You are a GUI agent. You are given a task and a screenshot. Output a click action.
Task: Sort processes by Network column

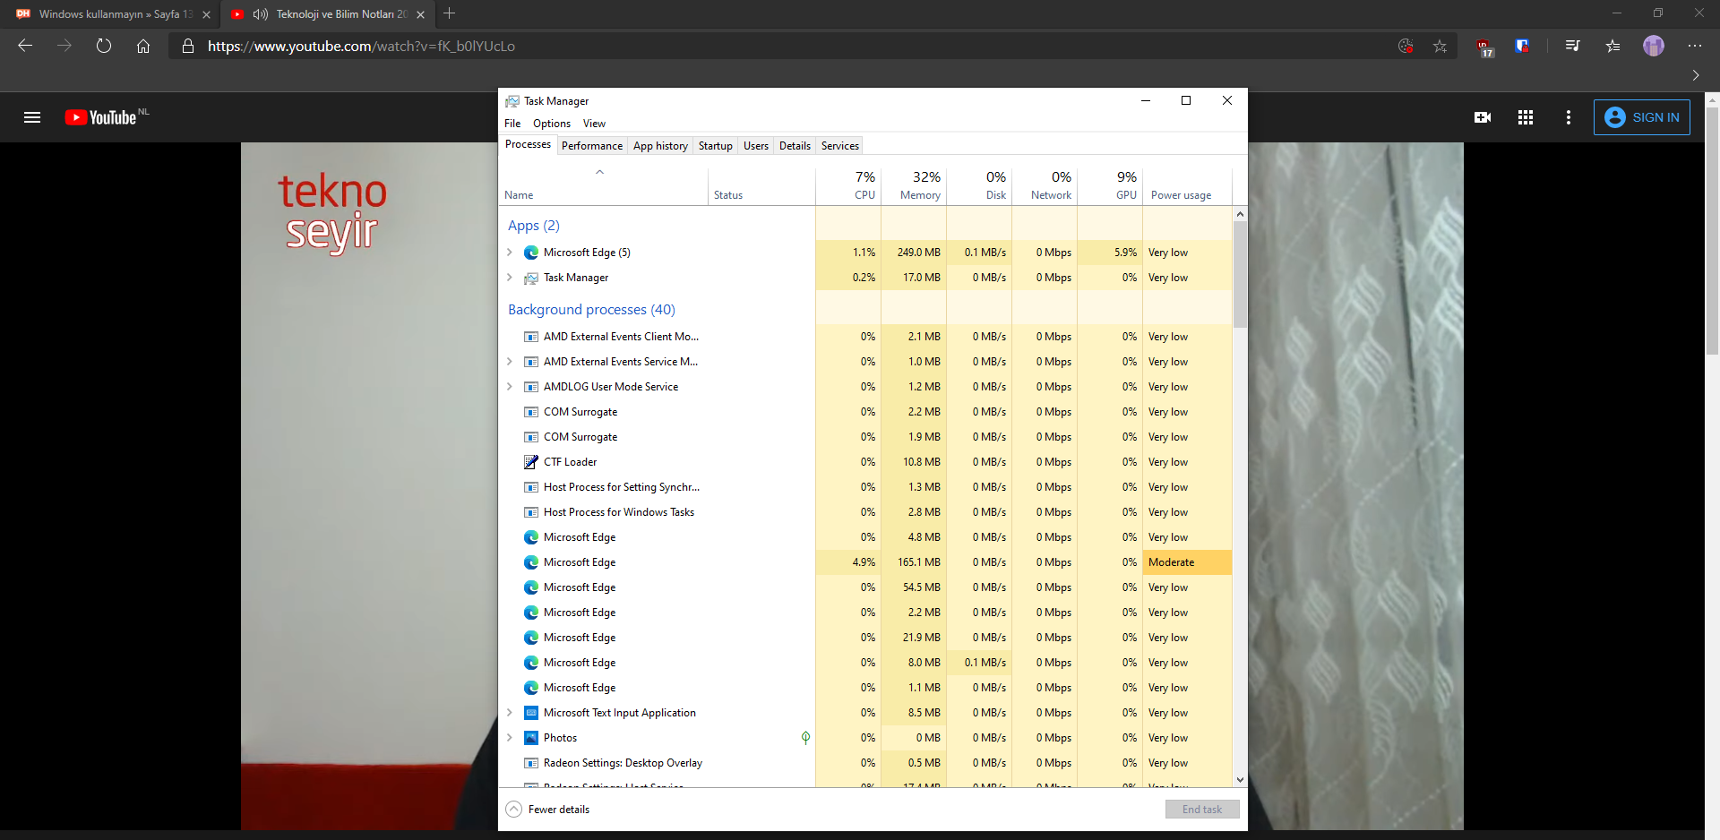[1045, 186]
